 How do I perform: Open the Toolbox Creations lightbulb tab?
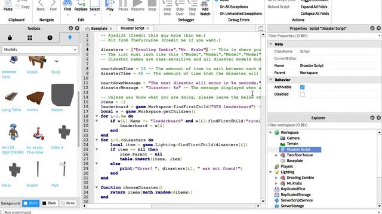click(70, 37)
